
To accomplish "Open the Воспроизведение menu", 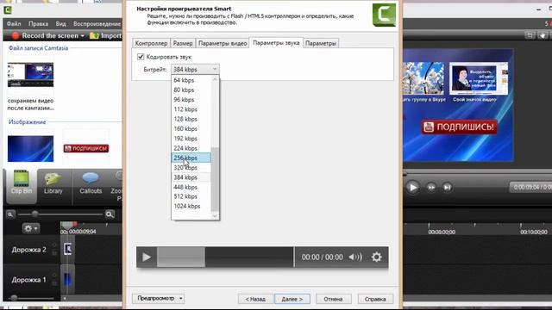I will [97, 23].
